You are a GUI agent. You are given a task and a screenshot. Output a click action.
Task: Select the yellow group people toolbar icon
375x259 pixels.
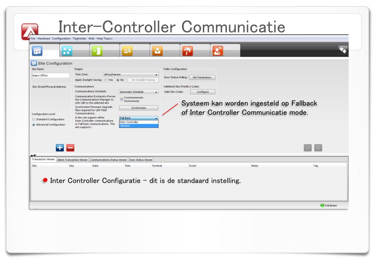[x=127, y=51]
